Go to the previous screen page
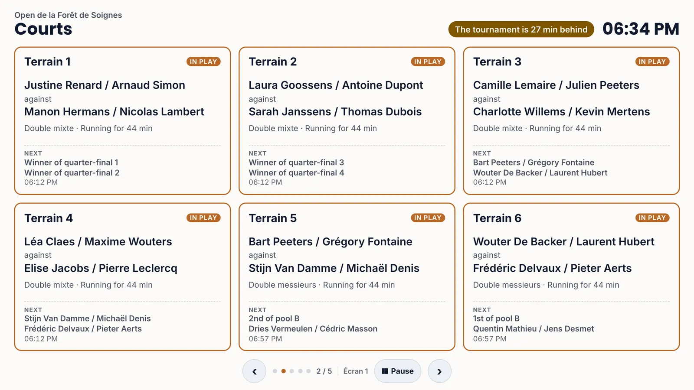This screenshot has width=694, height=390. [254, 371]
